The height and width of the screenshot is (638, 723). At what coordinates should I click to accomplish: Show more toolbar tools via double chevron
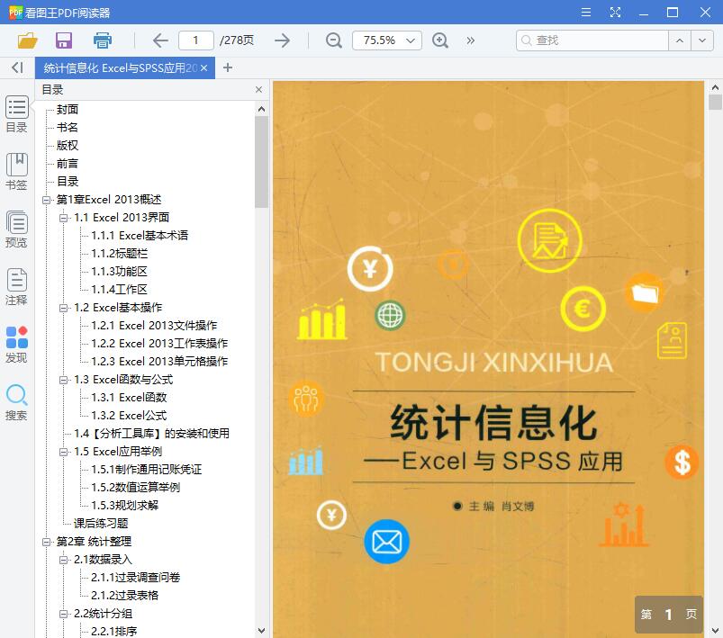(x=470, y=40)
